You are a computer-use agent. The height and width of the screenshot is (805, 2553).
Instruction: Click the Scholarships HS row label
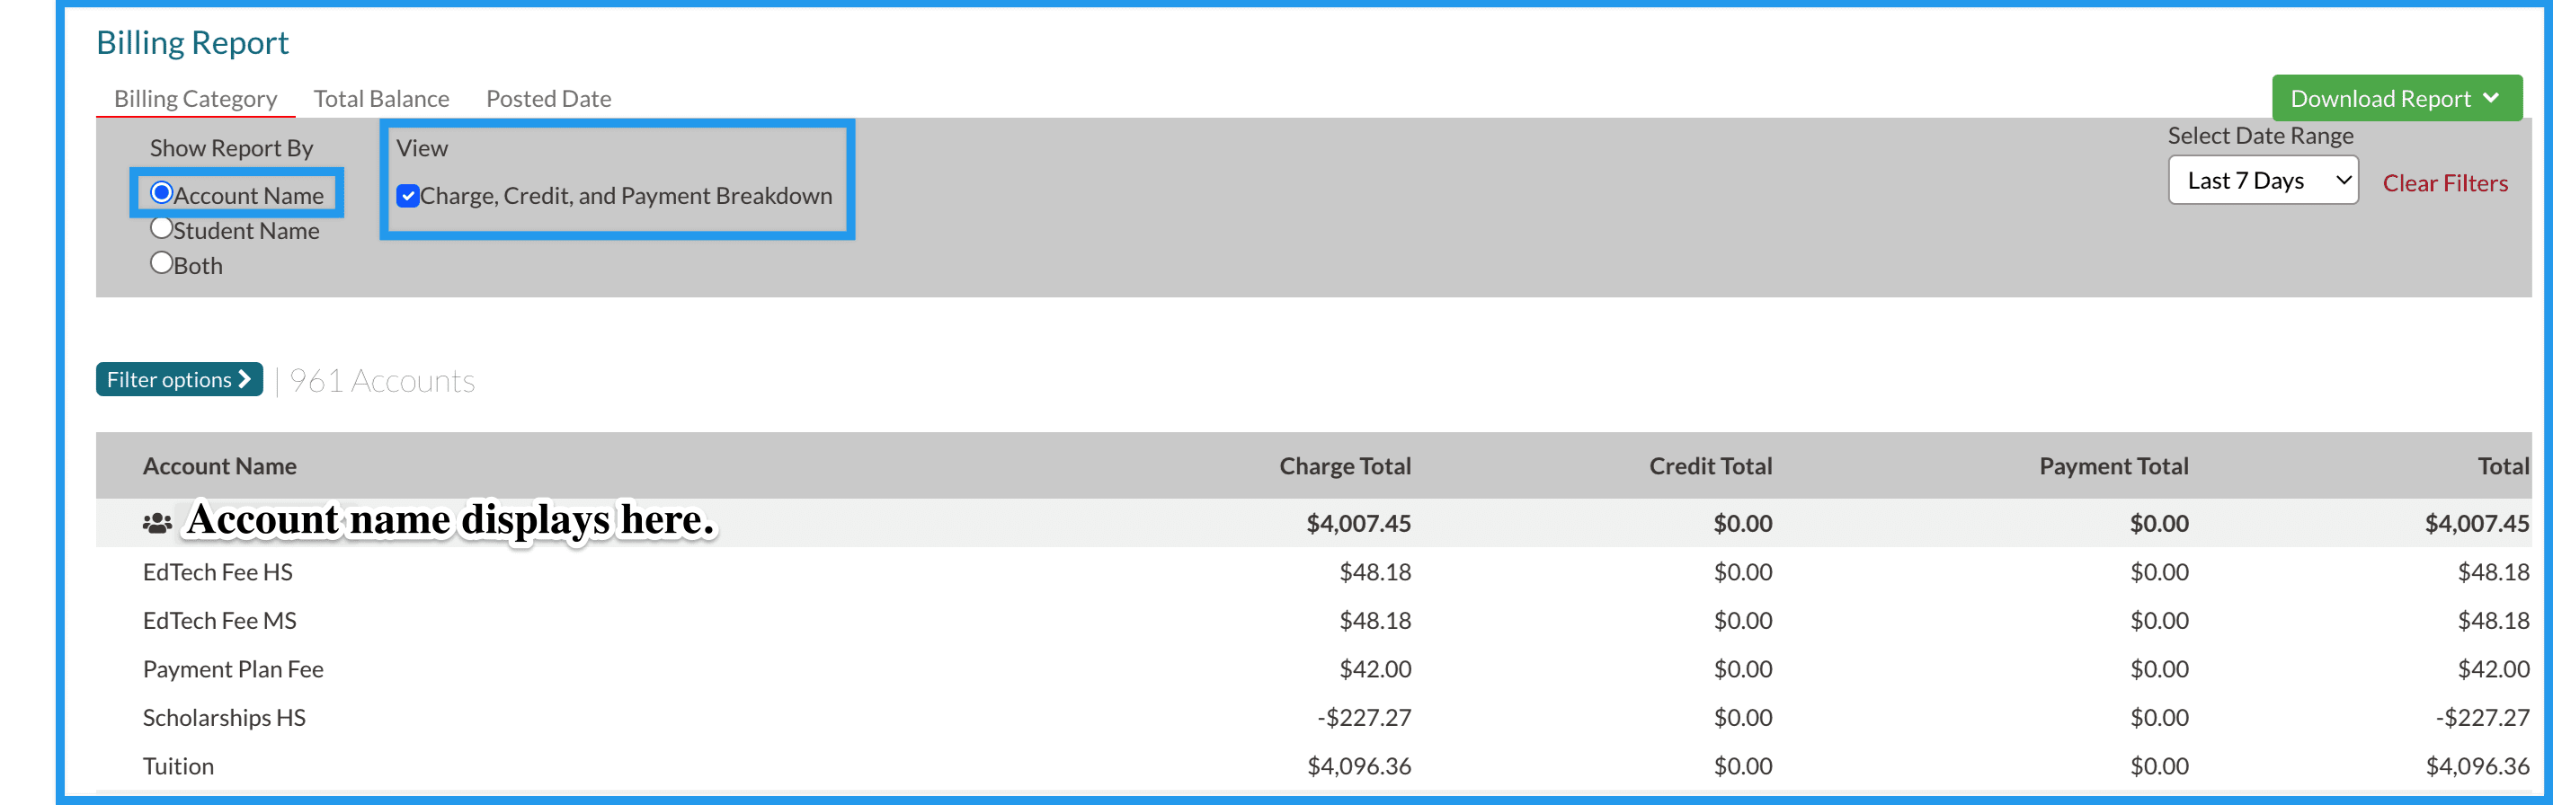point(224,717)
